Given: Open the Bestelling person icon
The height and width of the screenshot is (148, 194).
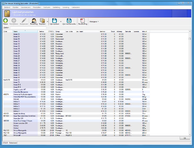Looking at the screenshot, I should (34, 20).
